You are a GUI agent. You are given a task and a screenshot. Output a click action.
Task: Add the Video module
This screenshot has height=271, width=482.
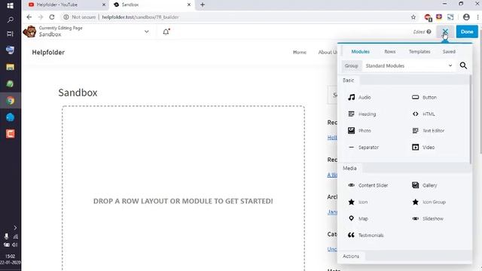pyautogui.click(x=423, y=148)
